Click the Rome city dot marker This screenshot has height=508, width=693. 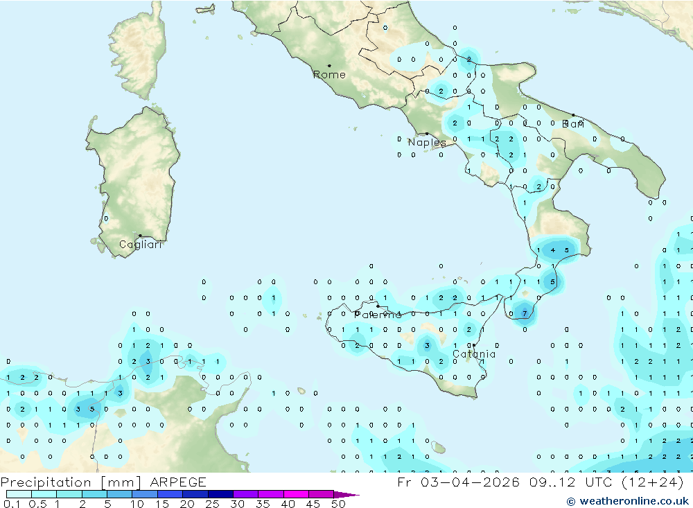[x=328, y=65]
